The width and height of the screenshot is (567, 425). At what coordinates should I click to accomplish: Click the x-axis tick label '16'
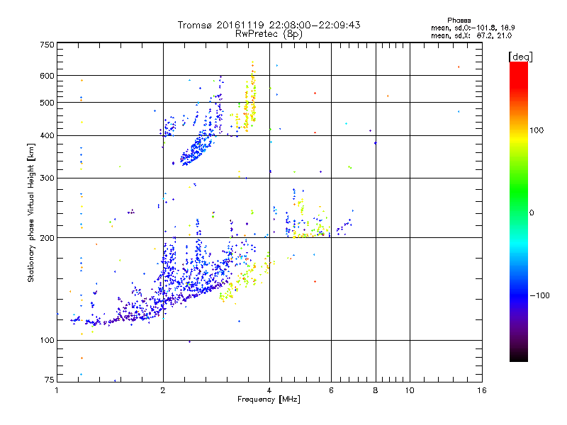pyautogui.click(x=482, y=390)
